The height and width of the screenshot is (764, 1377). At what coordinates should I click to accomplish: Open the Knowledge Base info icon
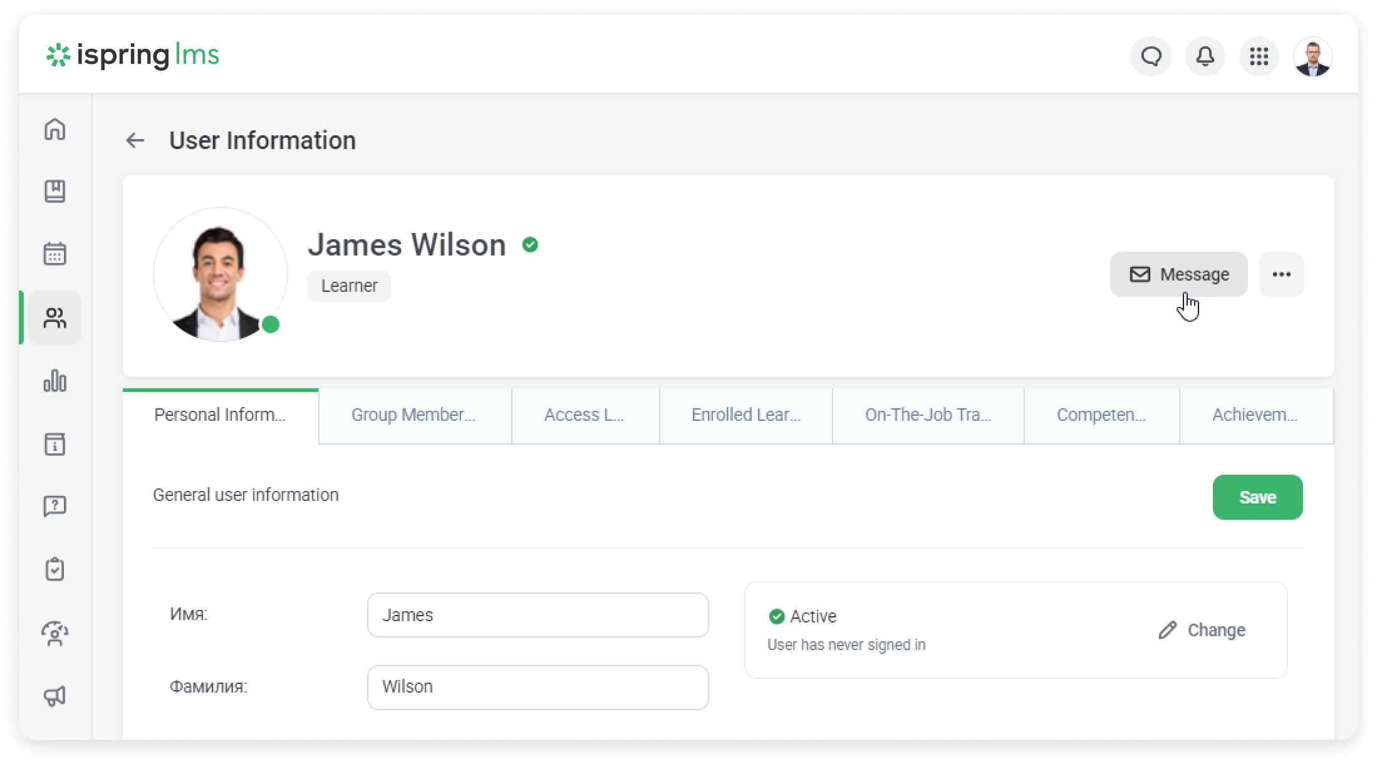click(x=55, y=444)
